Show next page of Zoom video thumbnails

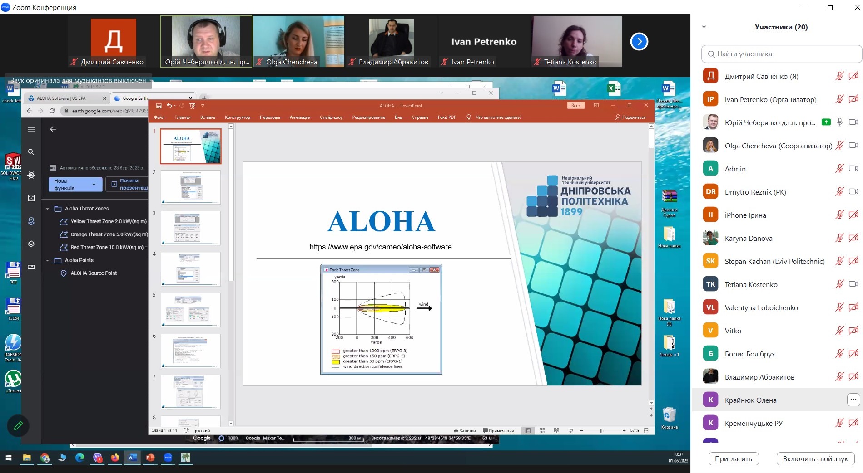[639, 42]
